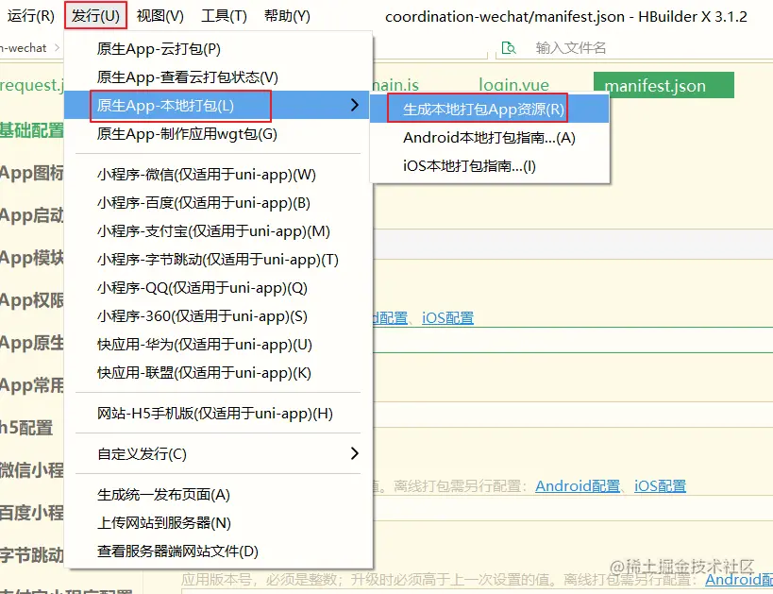Open the Android配置 link under the 自定义发行 row
Screen dimensions: 773x594
click(578, 486)
